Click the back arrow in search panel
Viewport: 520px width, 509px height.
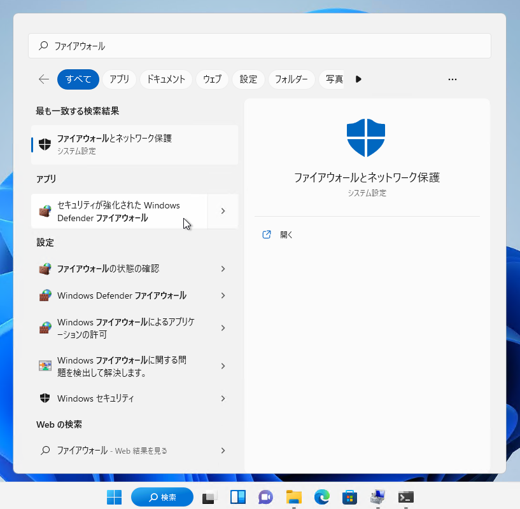(x=44, y=79)
